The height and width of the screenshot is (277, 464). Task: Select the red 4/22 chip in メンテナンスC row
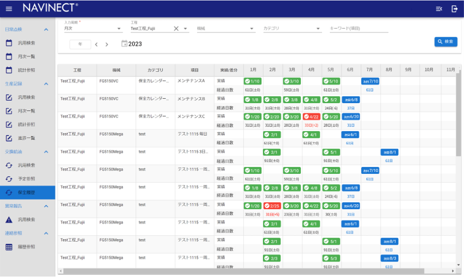click(311, 117)
